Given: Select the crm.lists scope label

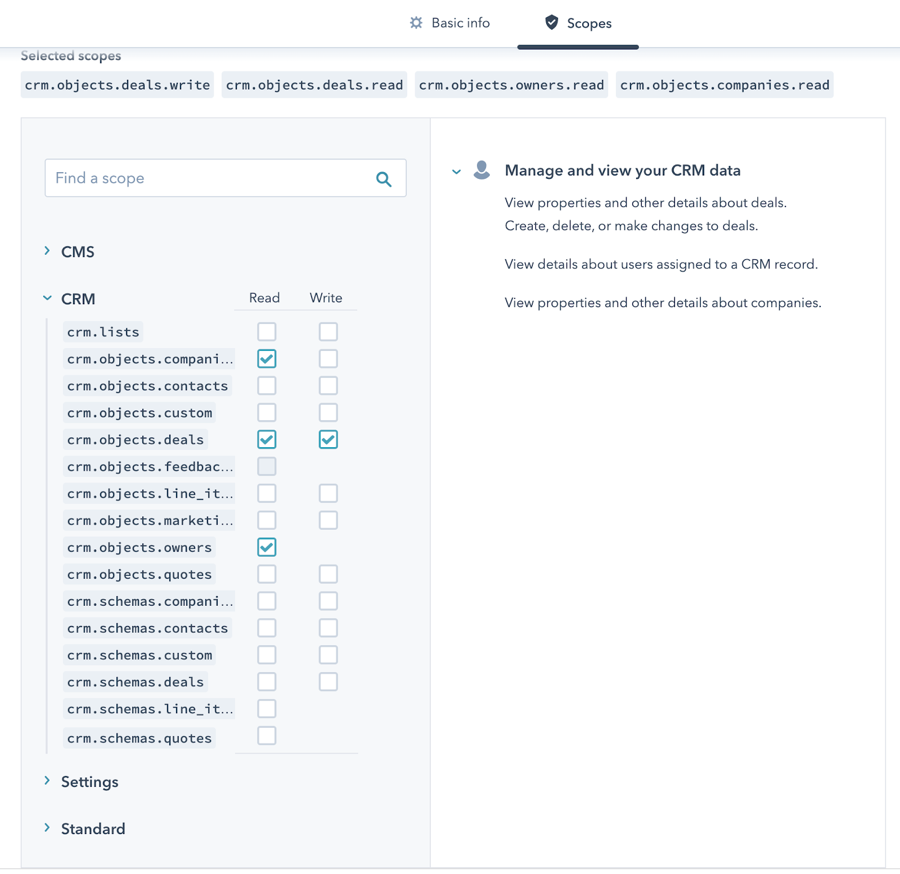Looking at the screenshot, I should pyautogui.click(x=103, y=332).
